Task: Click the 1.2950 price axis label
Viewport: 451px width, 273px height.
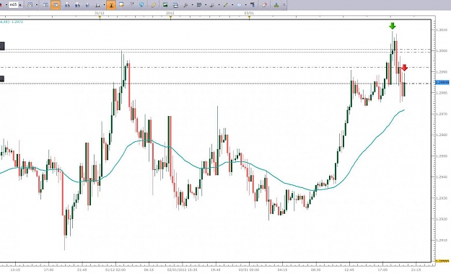Action: tap(442, 156)
